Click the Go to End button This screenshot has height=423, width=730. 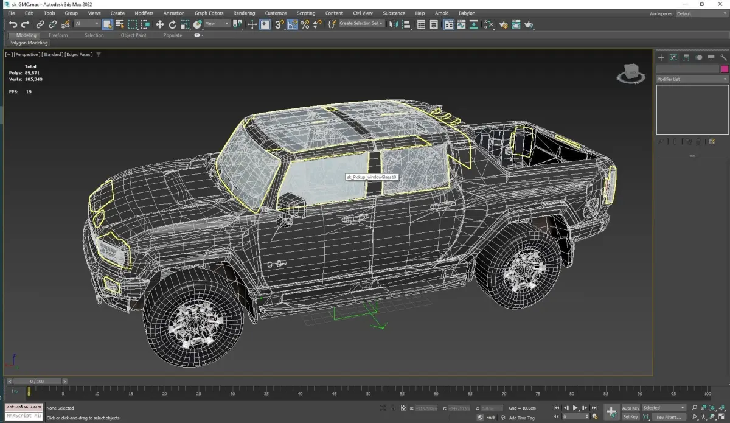pyautogui.click(x=593, y=408)
